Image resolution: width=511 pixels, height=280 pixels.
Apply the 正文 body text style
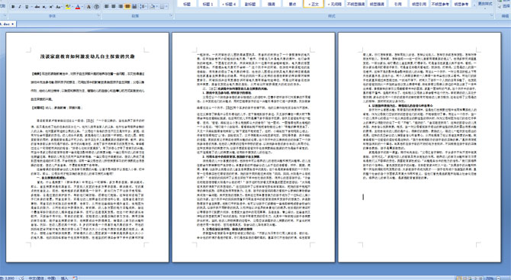[x=313, y=4]
